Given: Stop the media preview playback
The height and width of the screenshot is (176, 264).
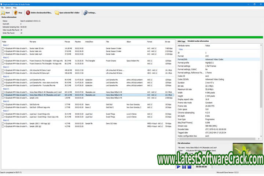Looking at the screenshot, I should [190, 167].
